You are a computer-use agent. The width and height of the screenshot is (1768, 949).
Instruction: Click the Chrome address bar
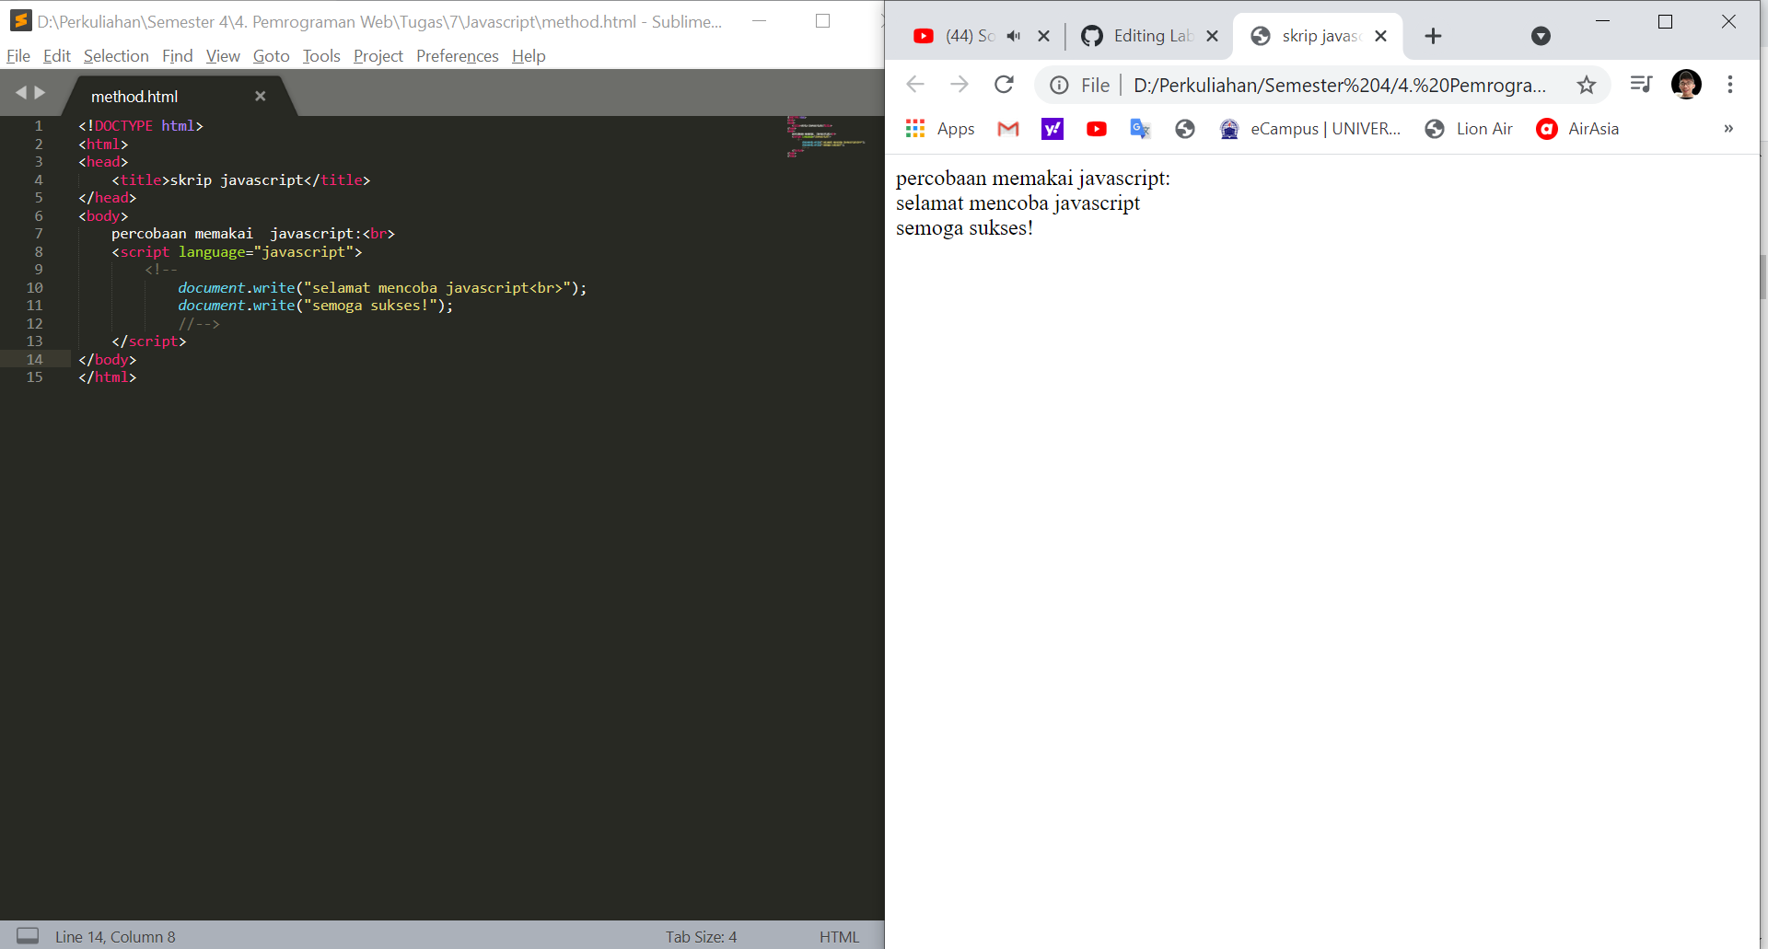[x=1335, y=85]
